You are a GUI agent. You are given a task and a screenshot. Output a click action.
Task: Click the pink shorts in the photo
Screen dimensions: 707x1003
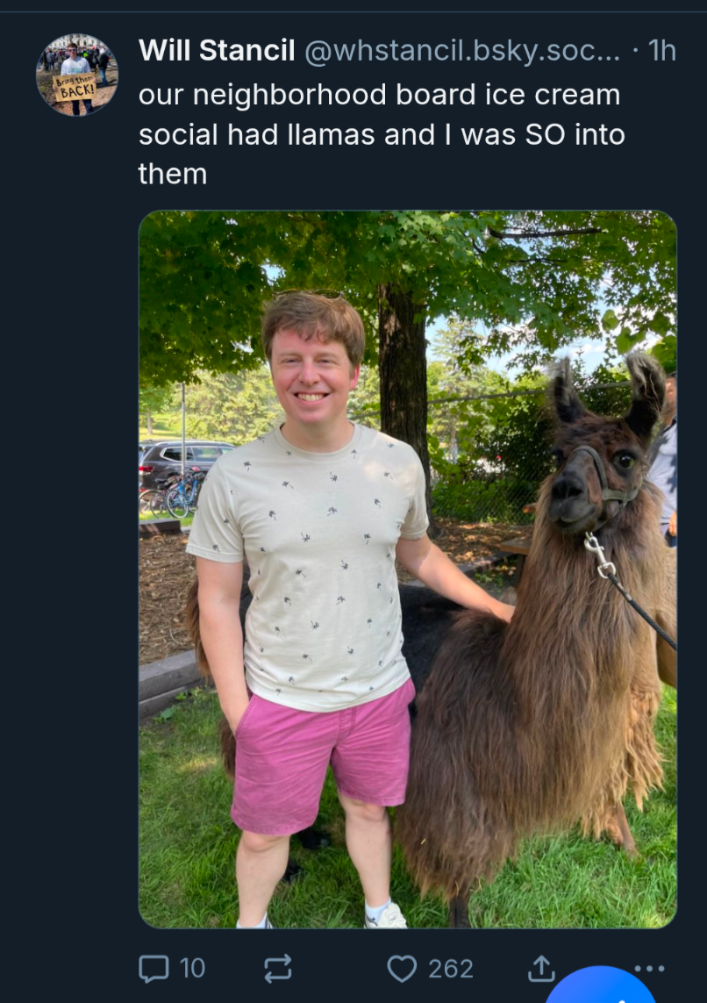click(323, 758)
